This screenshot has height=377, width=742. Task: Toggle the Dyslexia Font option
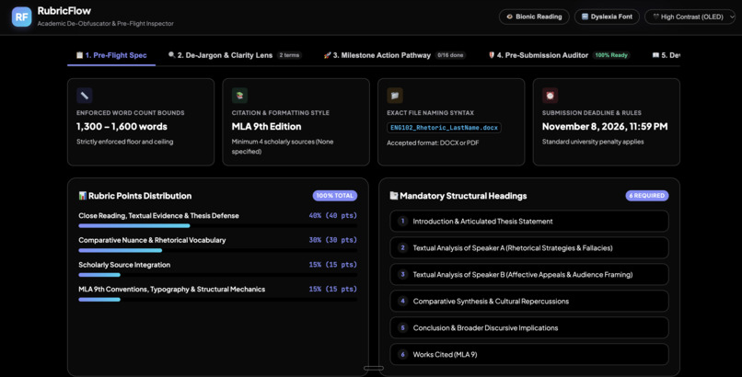click(607, 17)
